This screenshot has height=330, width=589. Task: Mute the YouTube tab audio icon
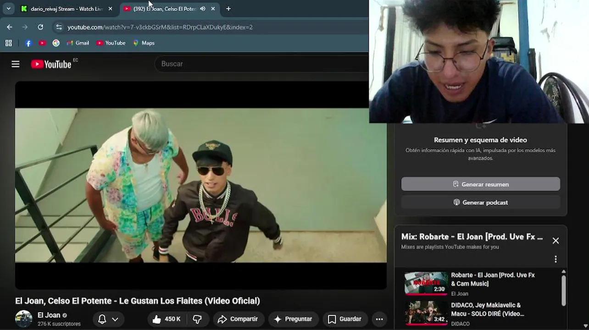(x=203, y=9)
